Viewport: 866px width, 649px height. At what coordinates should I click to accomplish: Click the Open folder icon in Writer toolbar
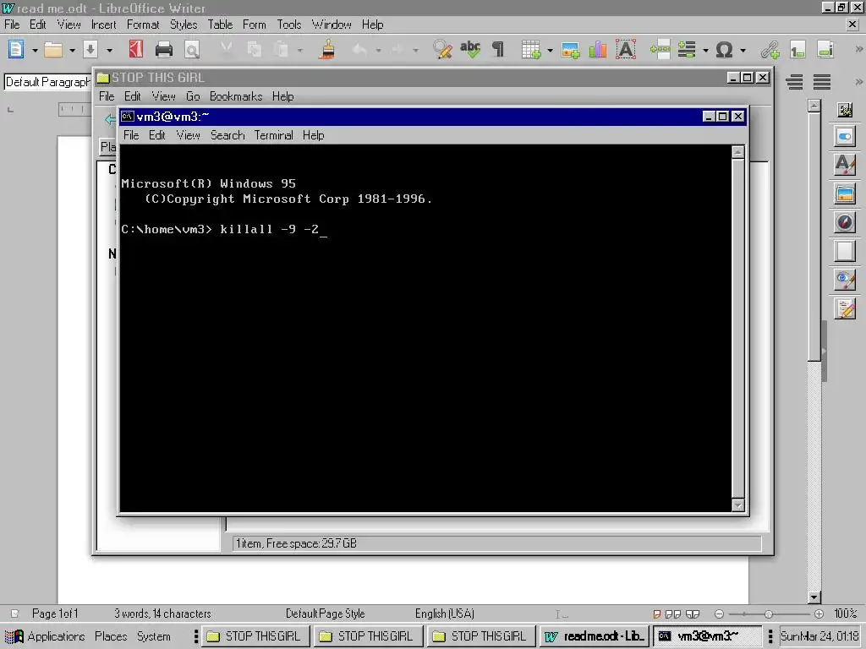pyautogui.click(x=53, y=50)
